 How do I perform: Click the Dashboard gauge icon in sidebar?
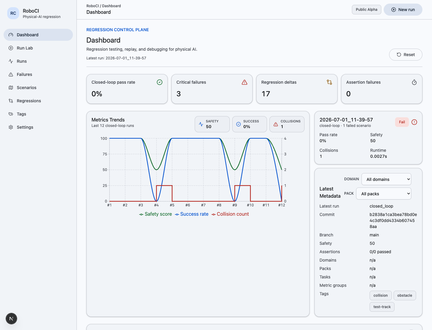click(x=11, y=35)
